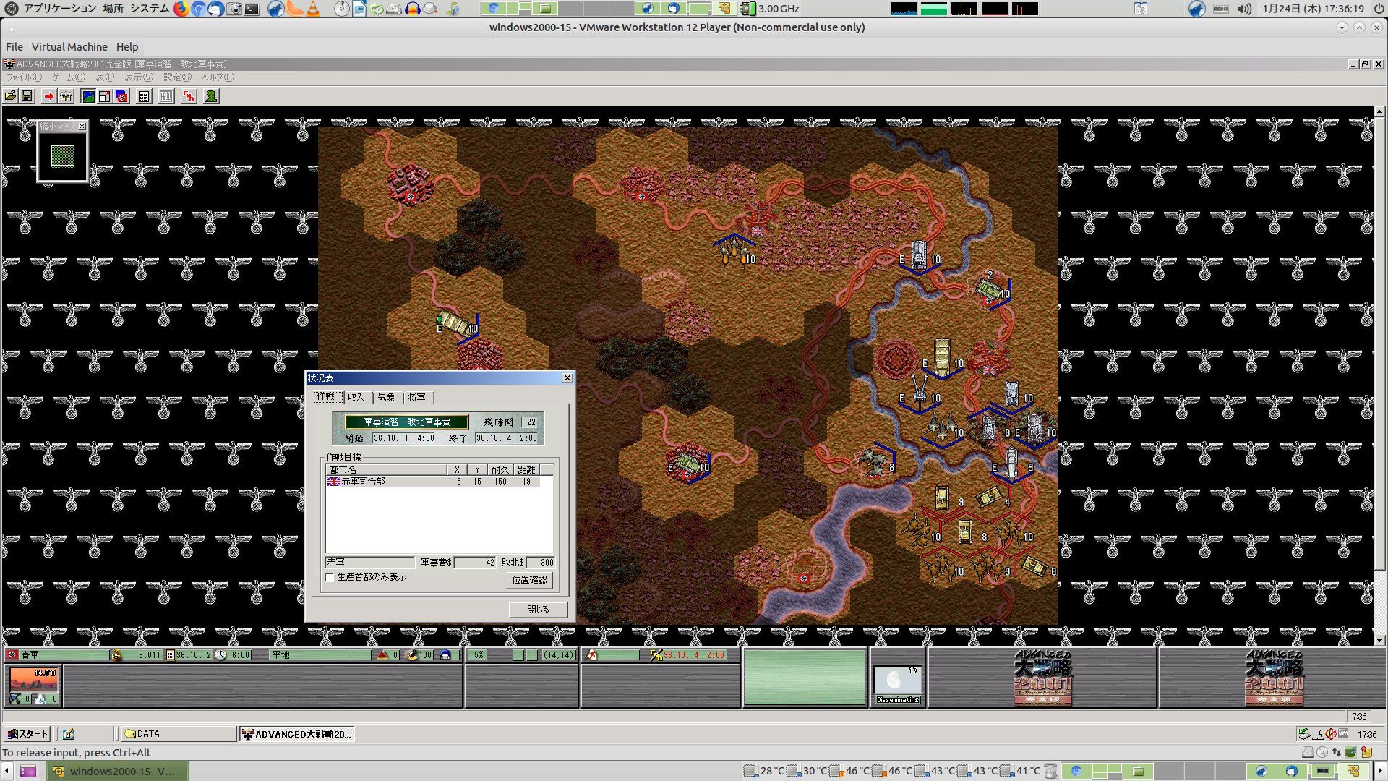Toggle the terrain map view icon
The image size is (1388, 781).
coord(88,96)
